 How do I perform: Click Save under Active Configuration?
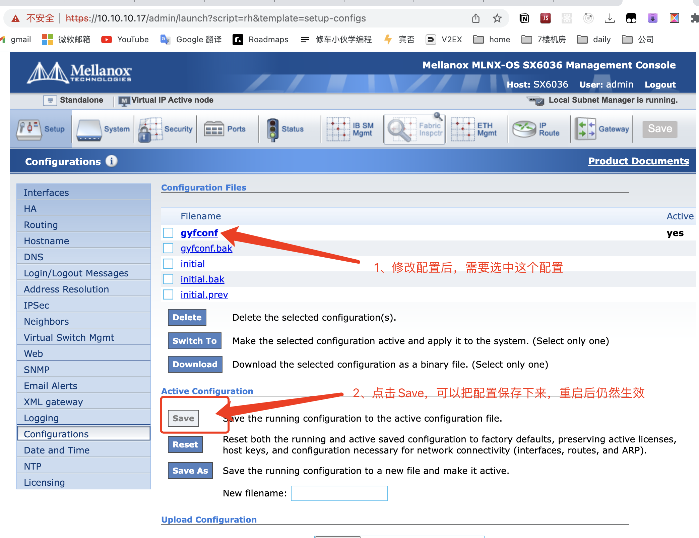[183, 418]
